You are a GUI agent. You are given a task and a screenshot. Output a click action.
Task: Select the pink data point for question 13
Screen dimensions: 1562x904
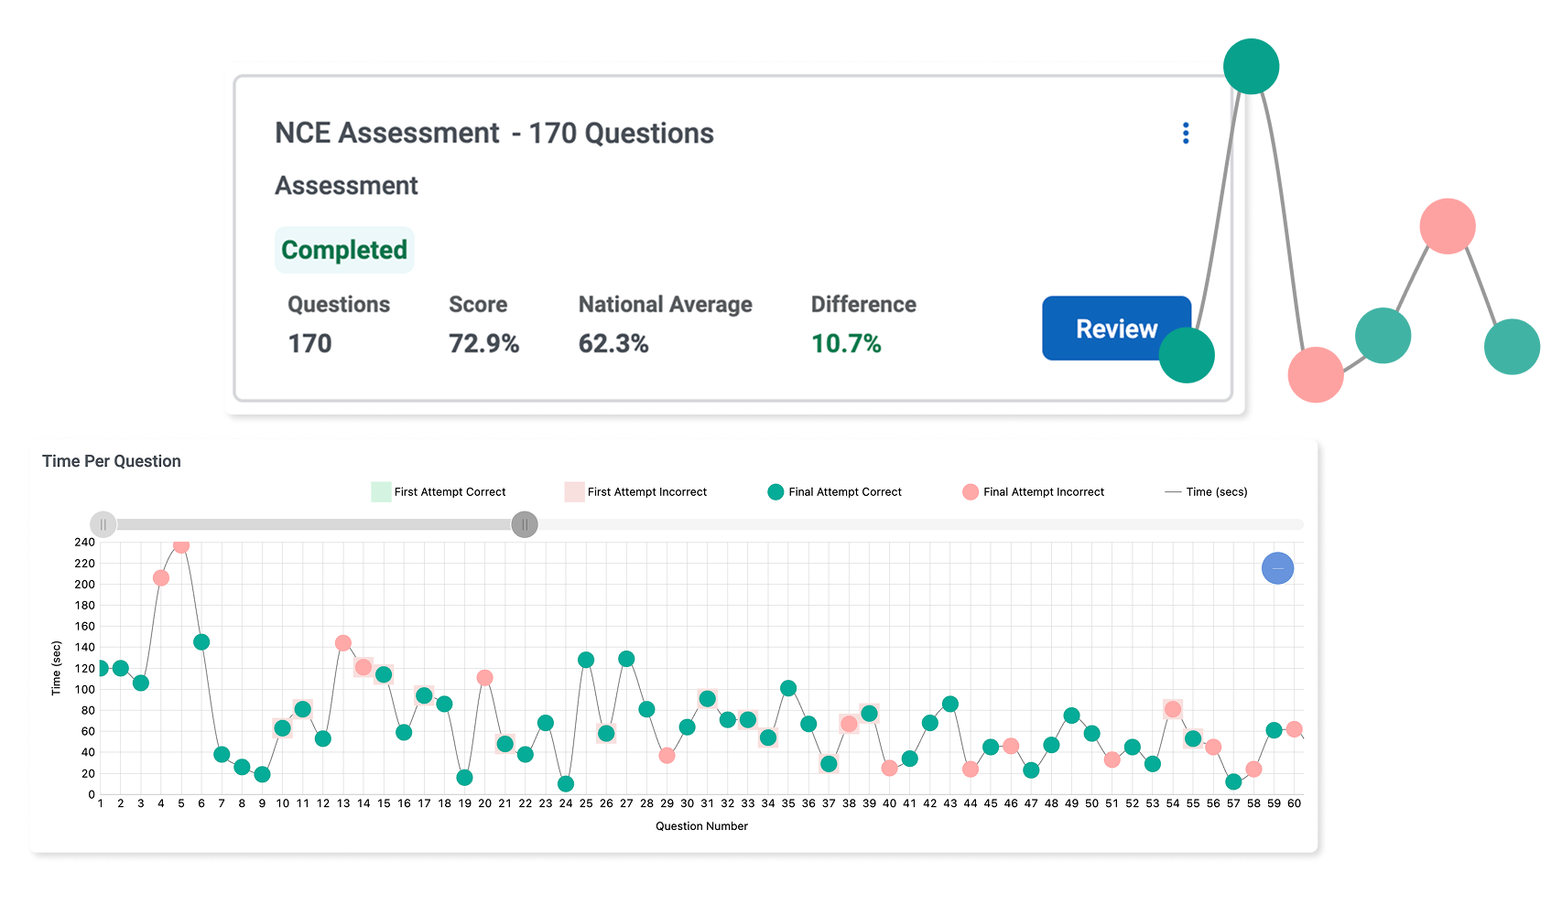[x=343, y=643]
